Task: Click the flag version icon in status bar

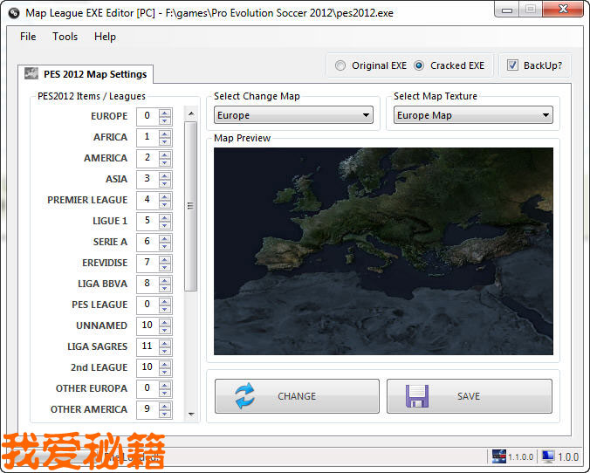Action: tap(499, 456)
